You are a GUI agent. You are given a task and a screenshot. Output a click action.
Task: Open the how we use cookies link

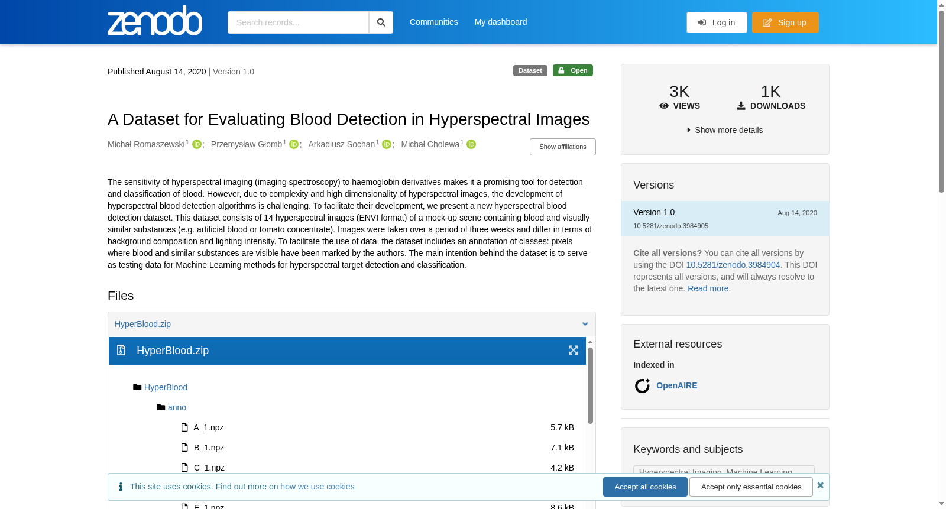pyautogui.click(x=317, y=487)
